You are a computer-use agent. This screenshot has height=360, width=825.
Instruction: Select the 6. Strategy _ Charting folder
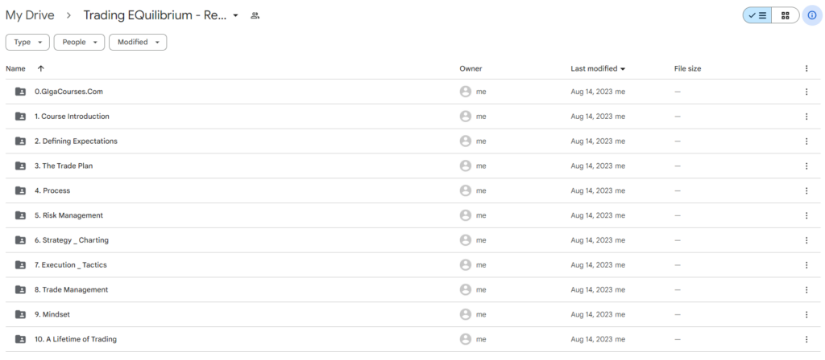click(72, 240)
